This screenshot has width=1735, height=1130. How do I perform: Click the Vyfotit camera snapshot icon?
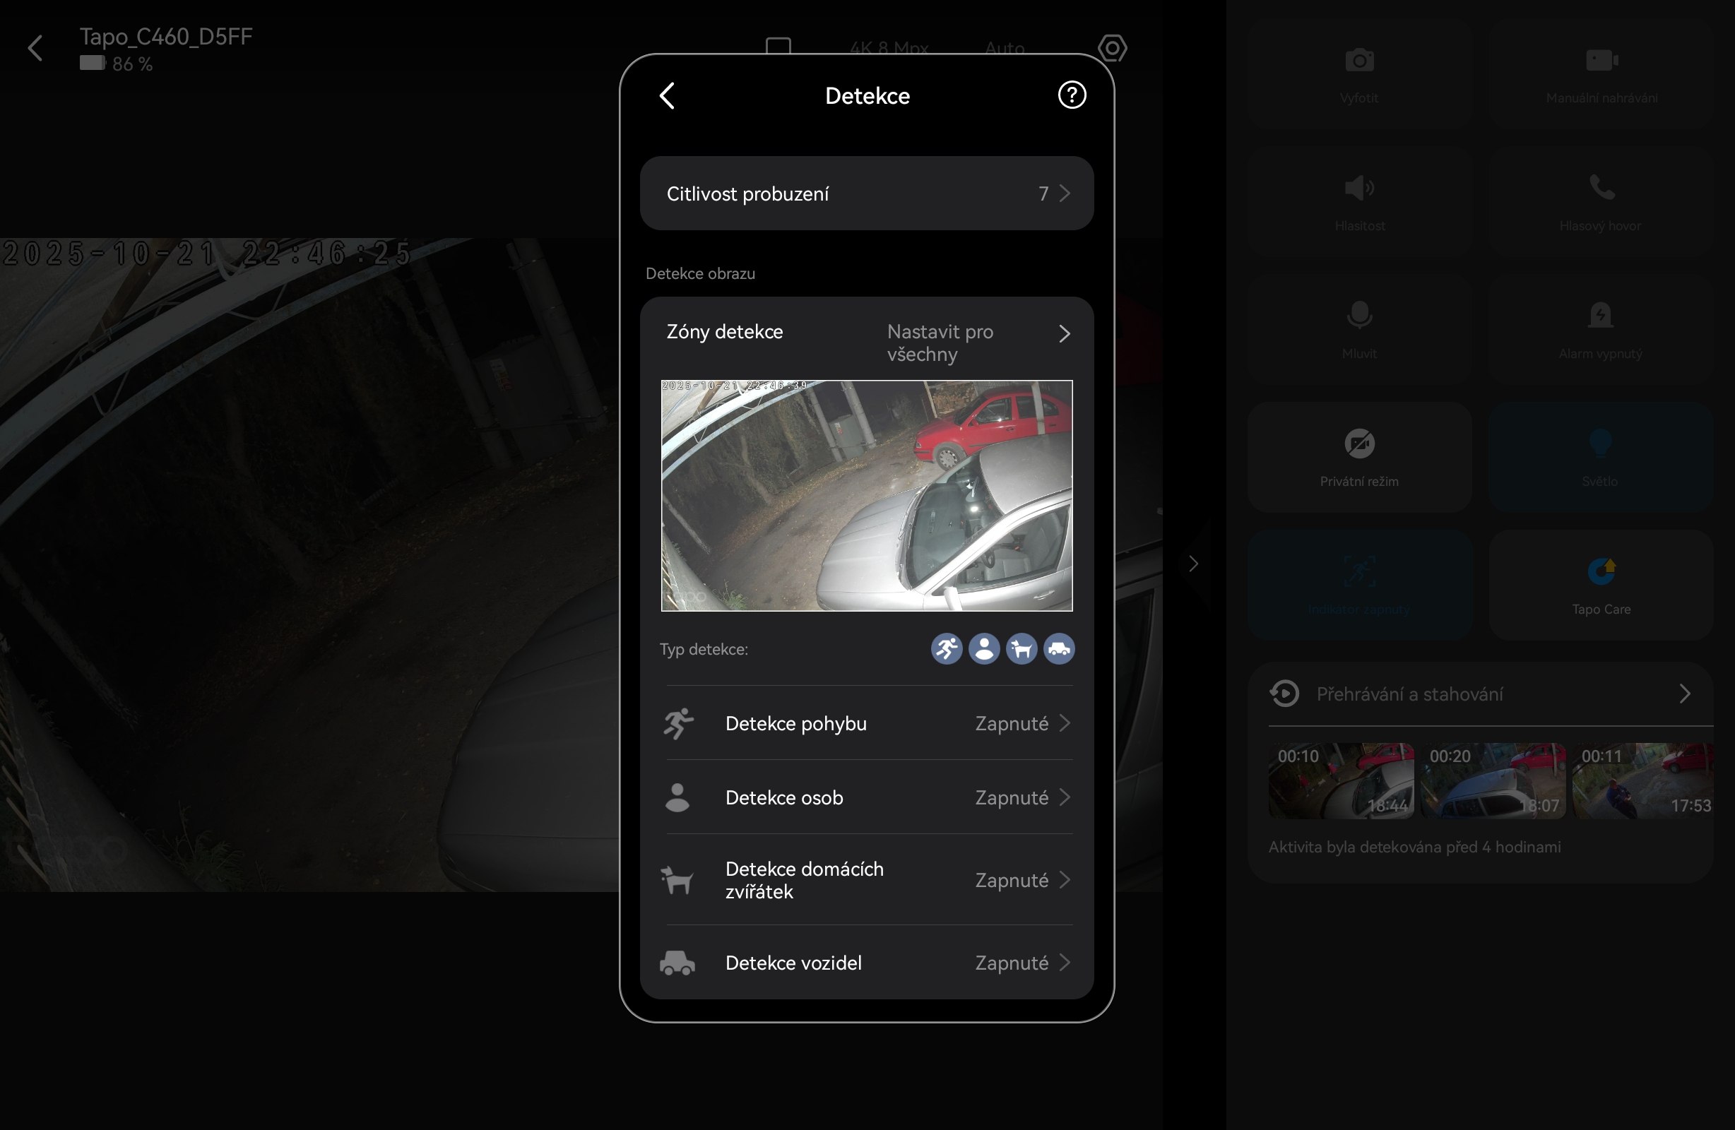point(1359,61)
